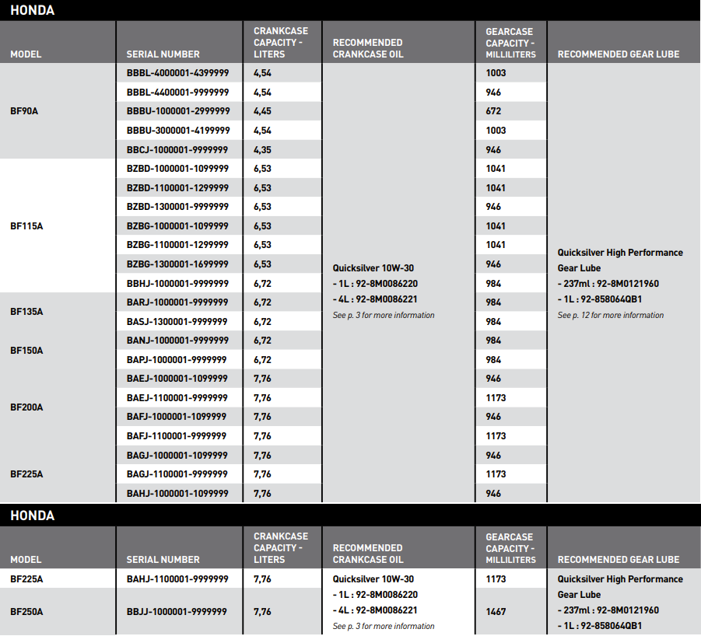Click gearcase value 1003 for BBBL-4000001-4399999
This screenshot has width=701, height=636.
(x=496, y=73)
